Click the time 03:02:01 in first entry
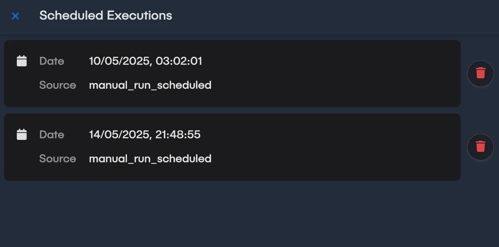Viewport: 499px width, 247px height. click(x=179, y=61)
